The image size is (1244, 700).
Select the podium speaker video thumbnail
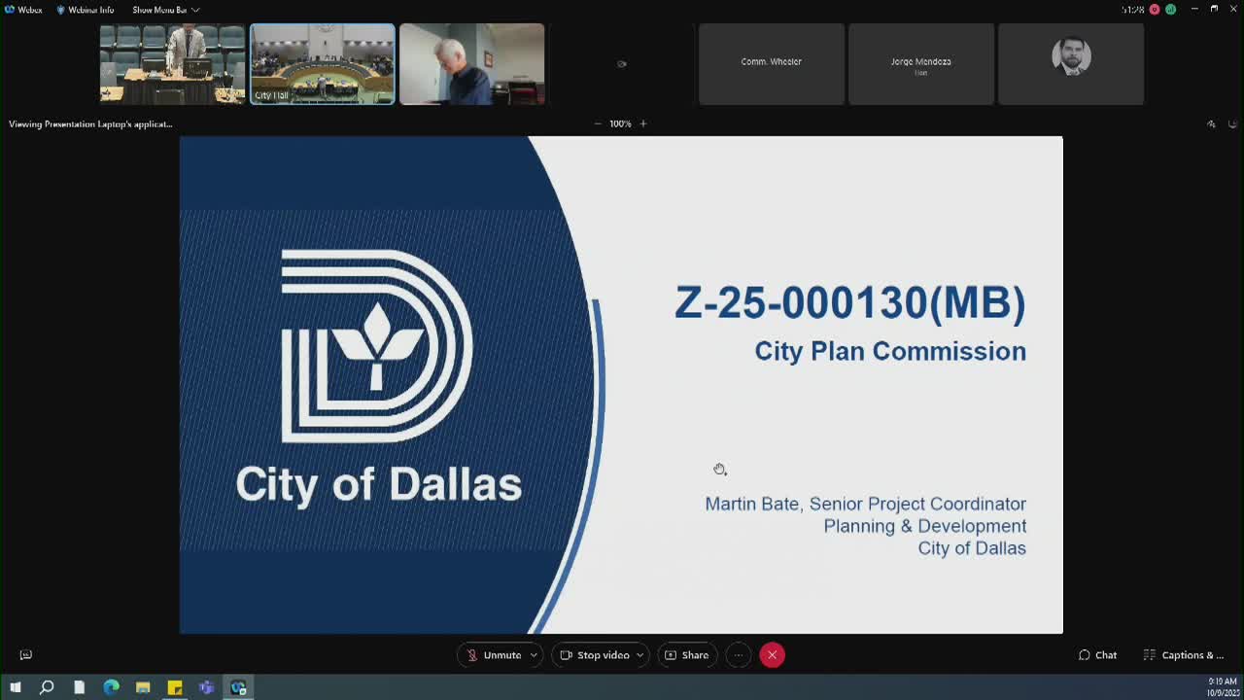(x=173, y=64)
